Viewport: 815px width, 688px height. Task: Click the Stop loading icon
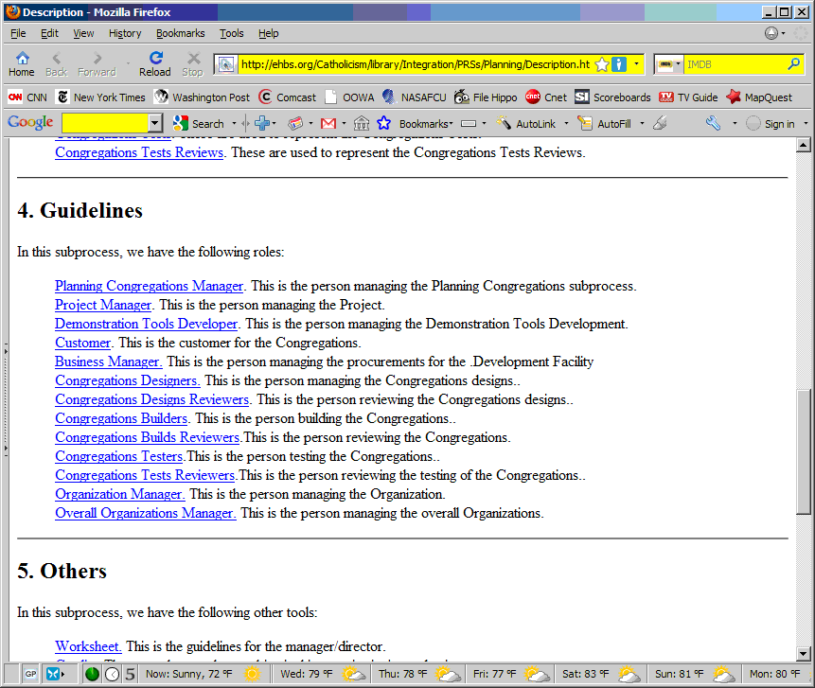coord(193,64)
